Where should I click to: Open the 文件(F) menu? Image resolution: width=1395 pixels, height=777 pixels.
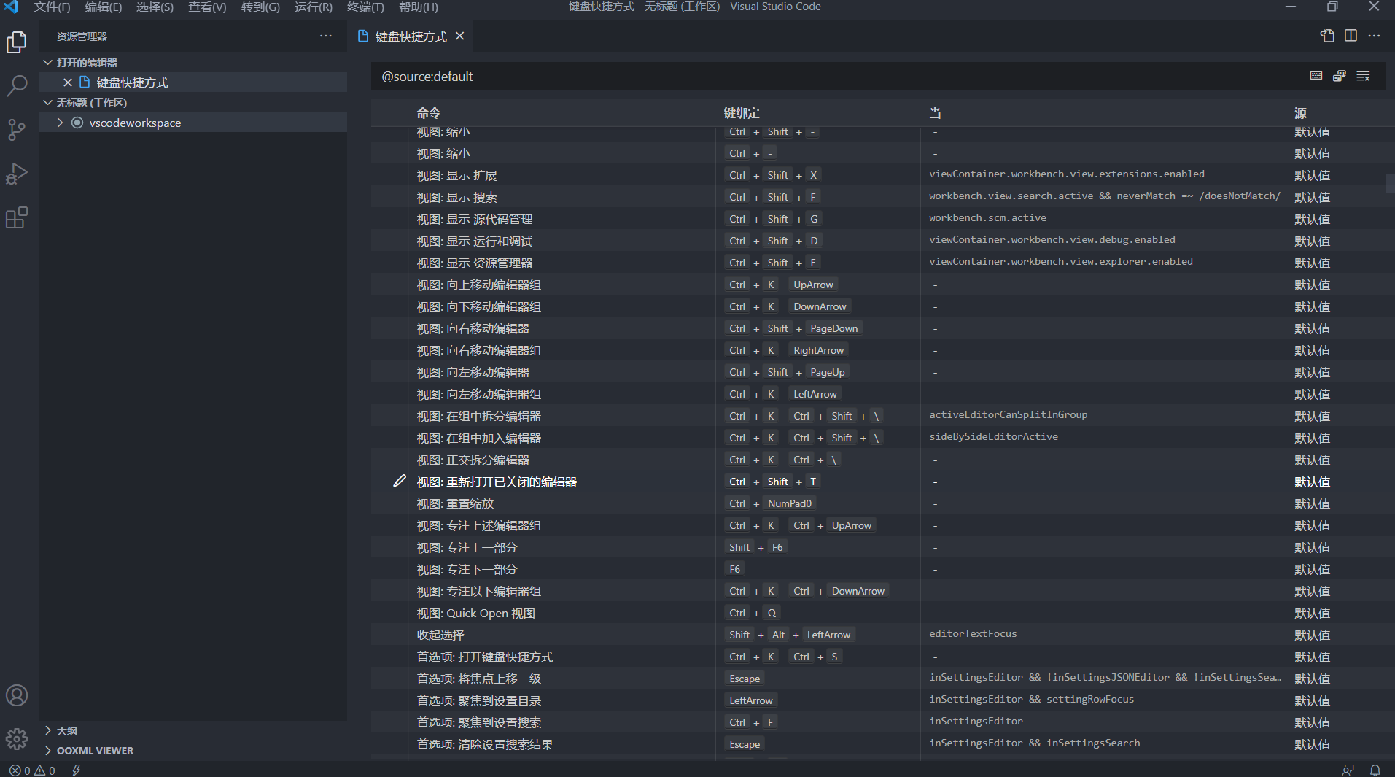pos(52,7)
